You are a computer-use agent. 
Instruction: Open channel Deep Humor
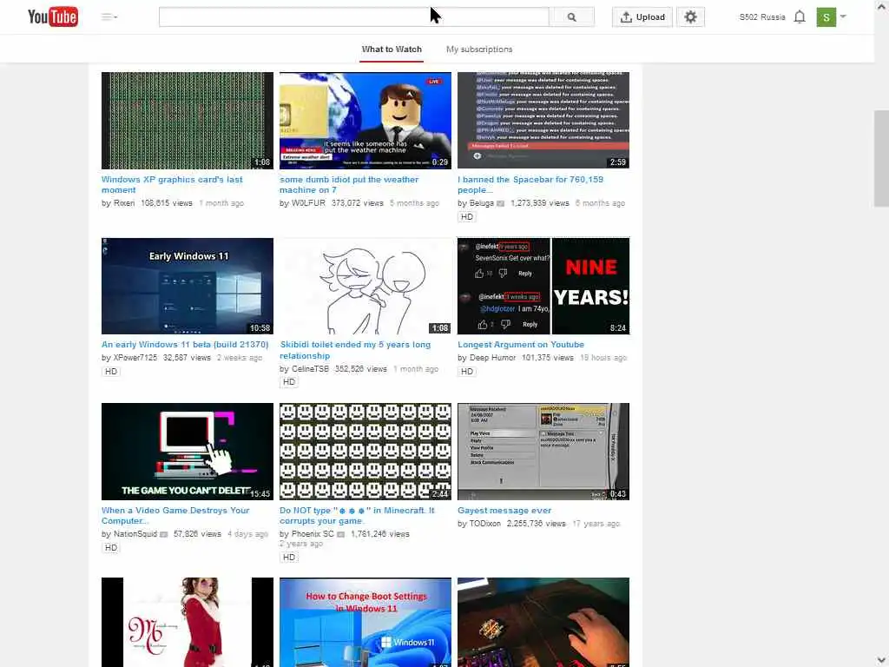(x=493, y=358)
